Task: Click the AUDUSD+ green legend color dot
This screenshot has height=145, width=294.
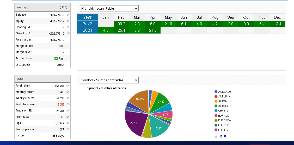Action: pos(216,106)
